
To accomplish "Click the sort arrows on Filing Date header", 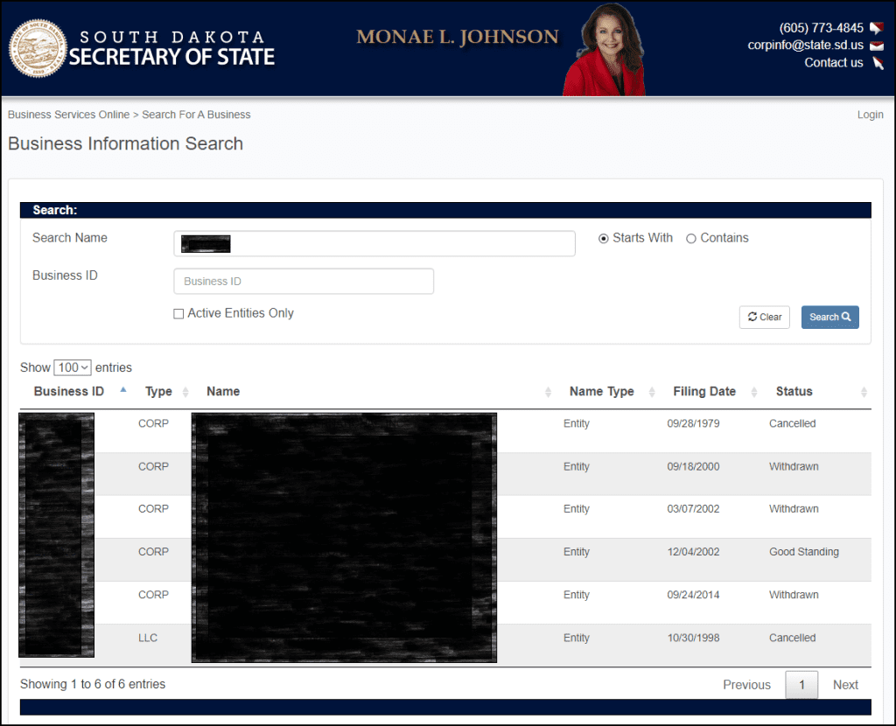I will coord(756,392).
